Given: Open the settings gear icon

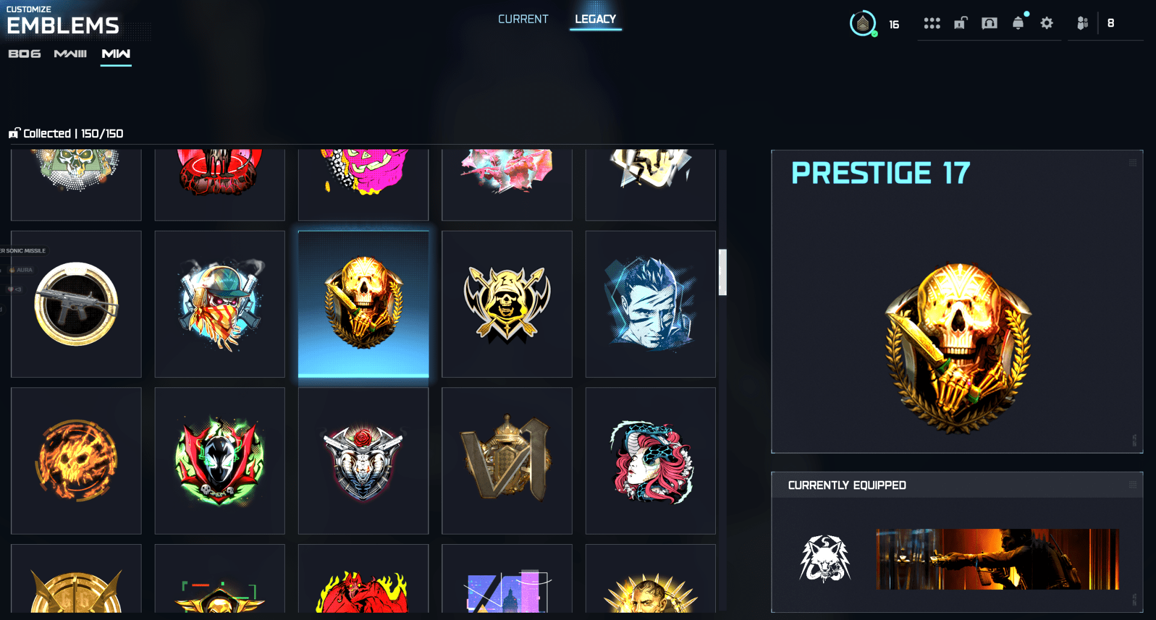Looking at the screenshot, I should 1046,23.
